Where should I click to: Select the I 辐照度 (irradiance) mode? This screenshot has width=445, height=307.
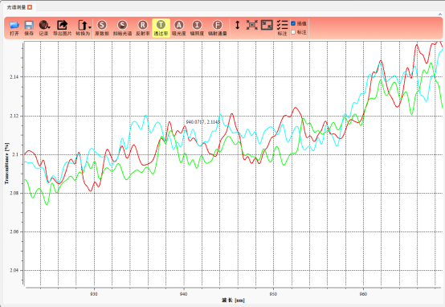[x=197, y=28]
